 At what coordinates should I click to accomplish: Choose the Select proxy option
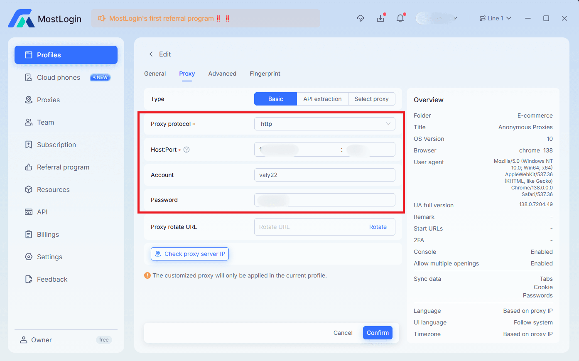[371, 99]
